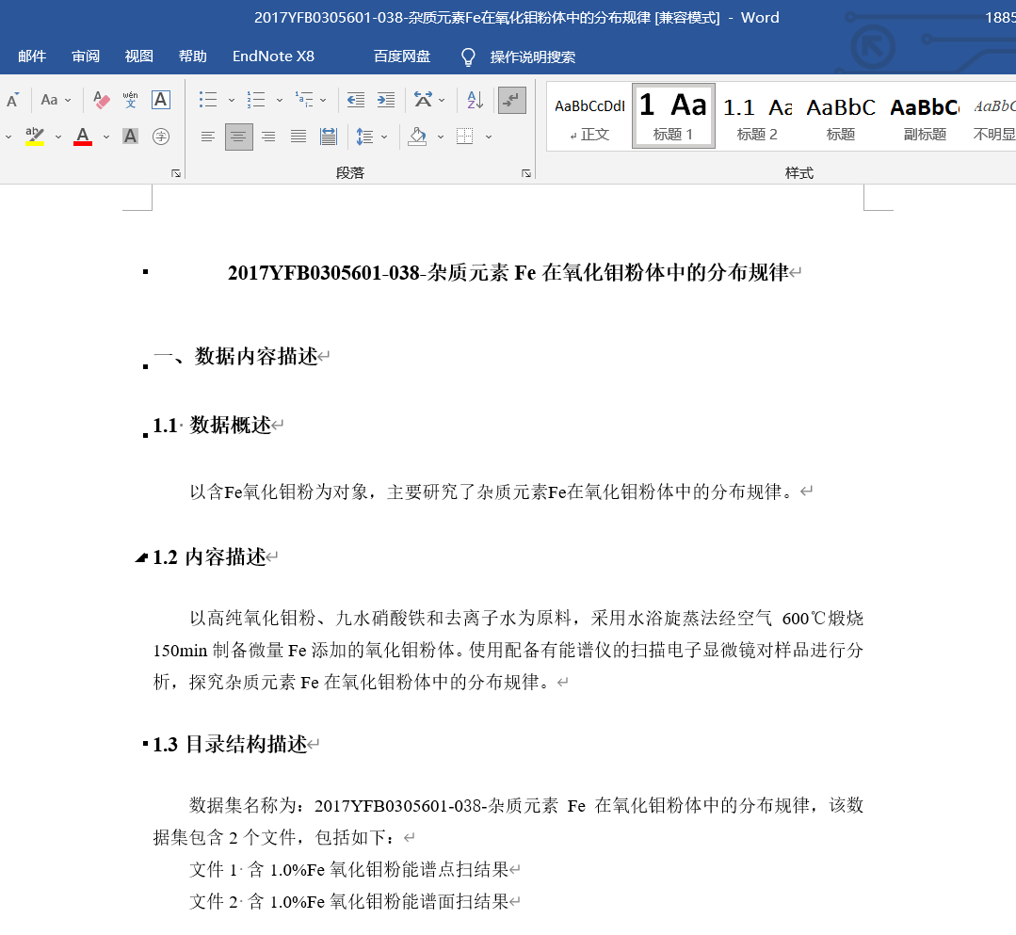Click the heading 一、数据内容描述

(x=235, y=356)
